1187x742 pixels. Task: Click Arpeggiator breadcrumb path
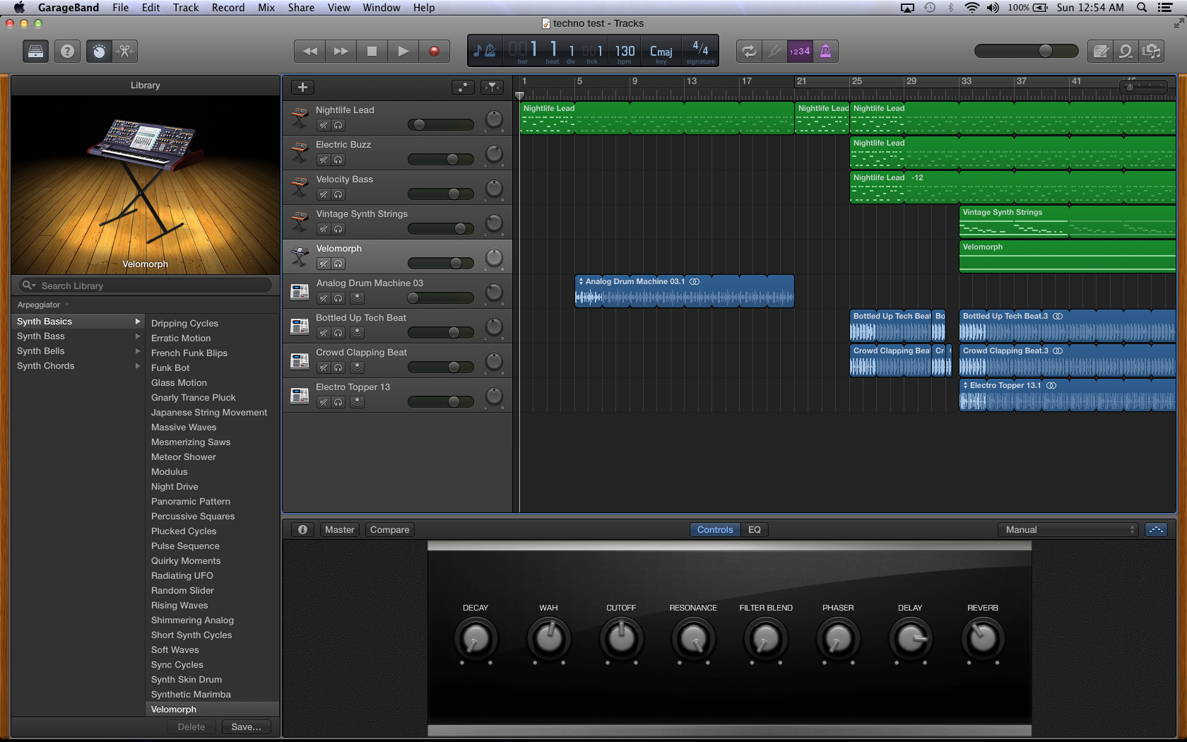point(39,305)
